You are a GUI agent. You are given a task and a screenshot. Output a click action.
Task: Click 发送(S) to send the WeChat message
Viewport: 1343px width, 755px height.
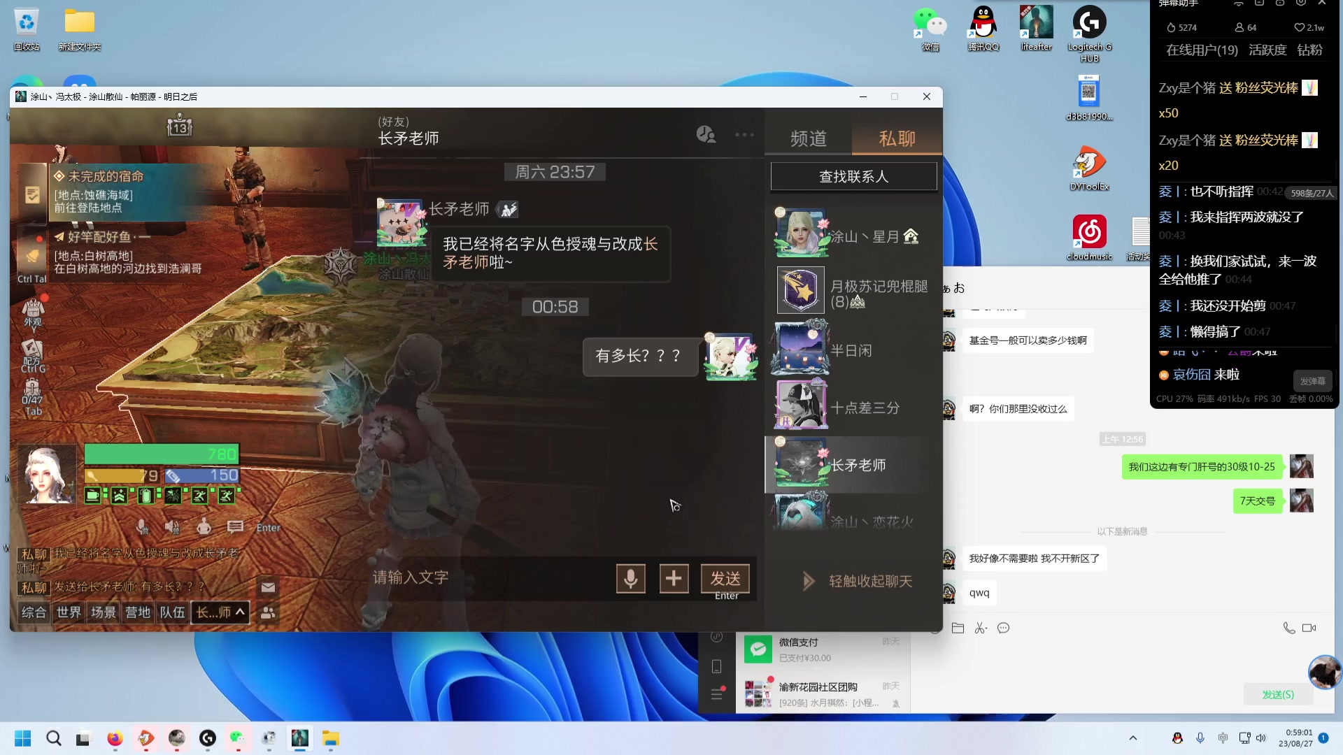click(1278, 694)
